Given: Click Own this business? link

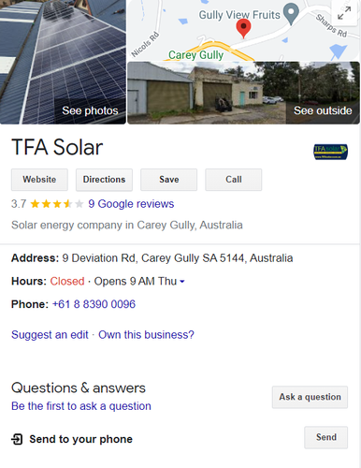Looking at the screenshot, I should (146, 335).
